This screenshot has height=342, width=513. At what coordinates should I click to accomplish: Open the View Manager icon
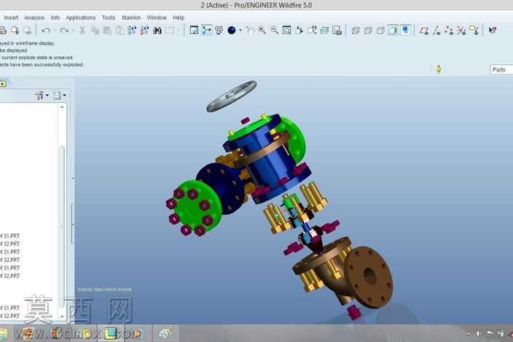tap(337, 31)
